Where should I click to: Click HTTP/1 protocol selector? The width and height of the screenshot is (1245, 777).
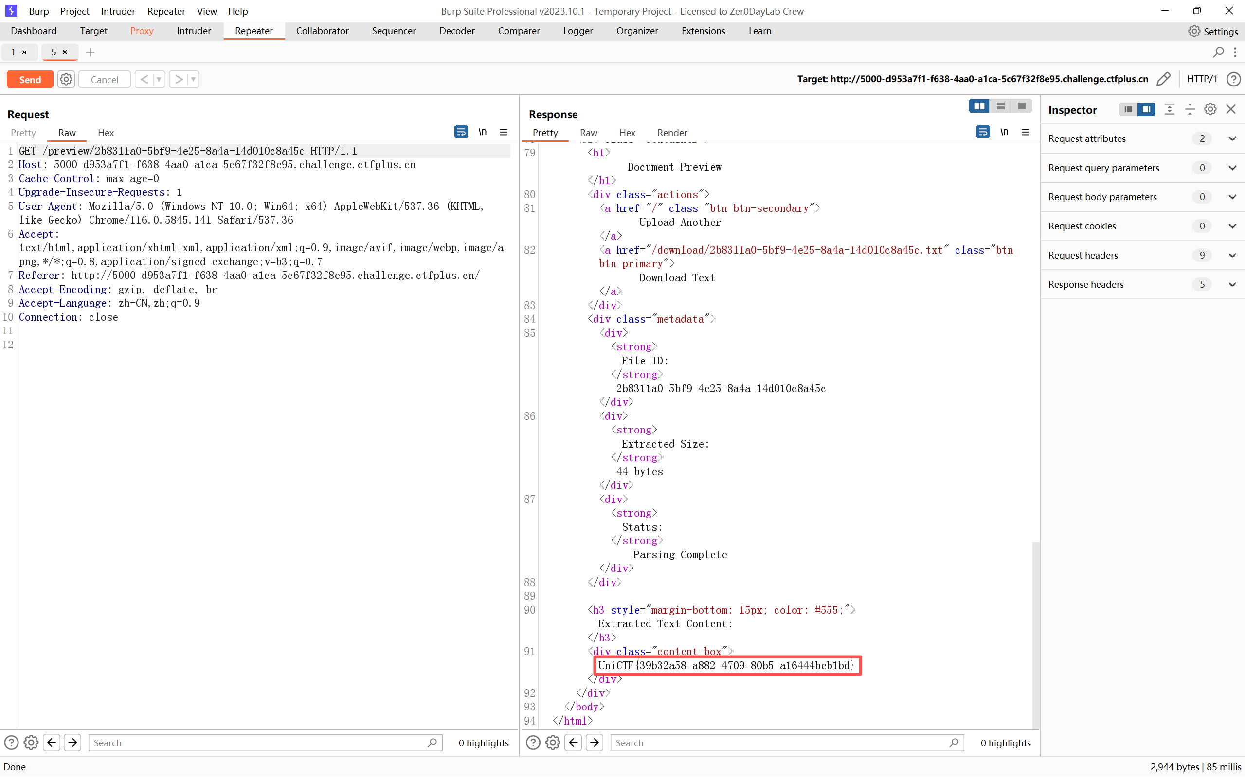pos(1202,79)
